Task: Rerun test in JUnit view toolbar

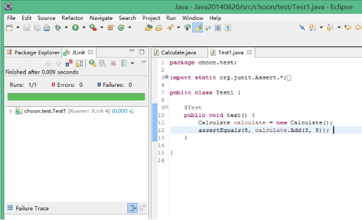Action: pos(92,63)
